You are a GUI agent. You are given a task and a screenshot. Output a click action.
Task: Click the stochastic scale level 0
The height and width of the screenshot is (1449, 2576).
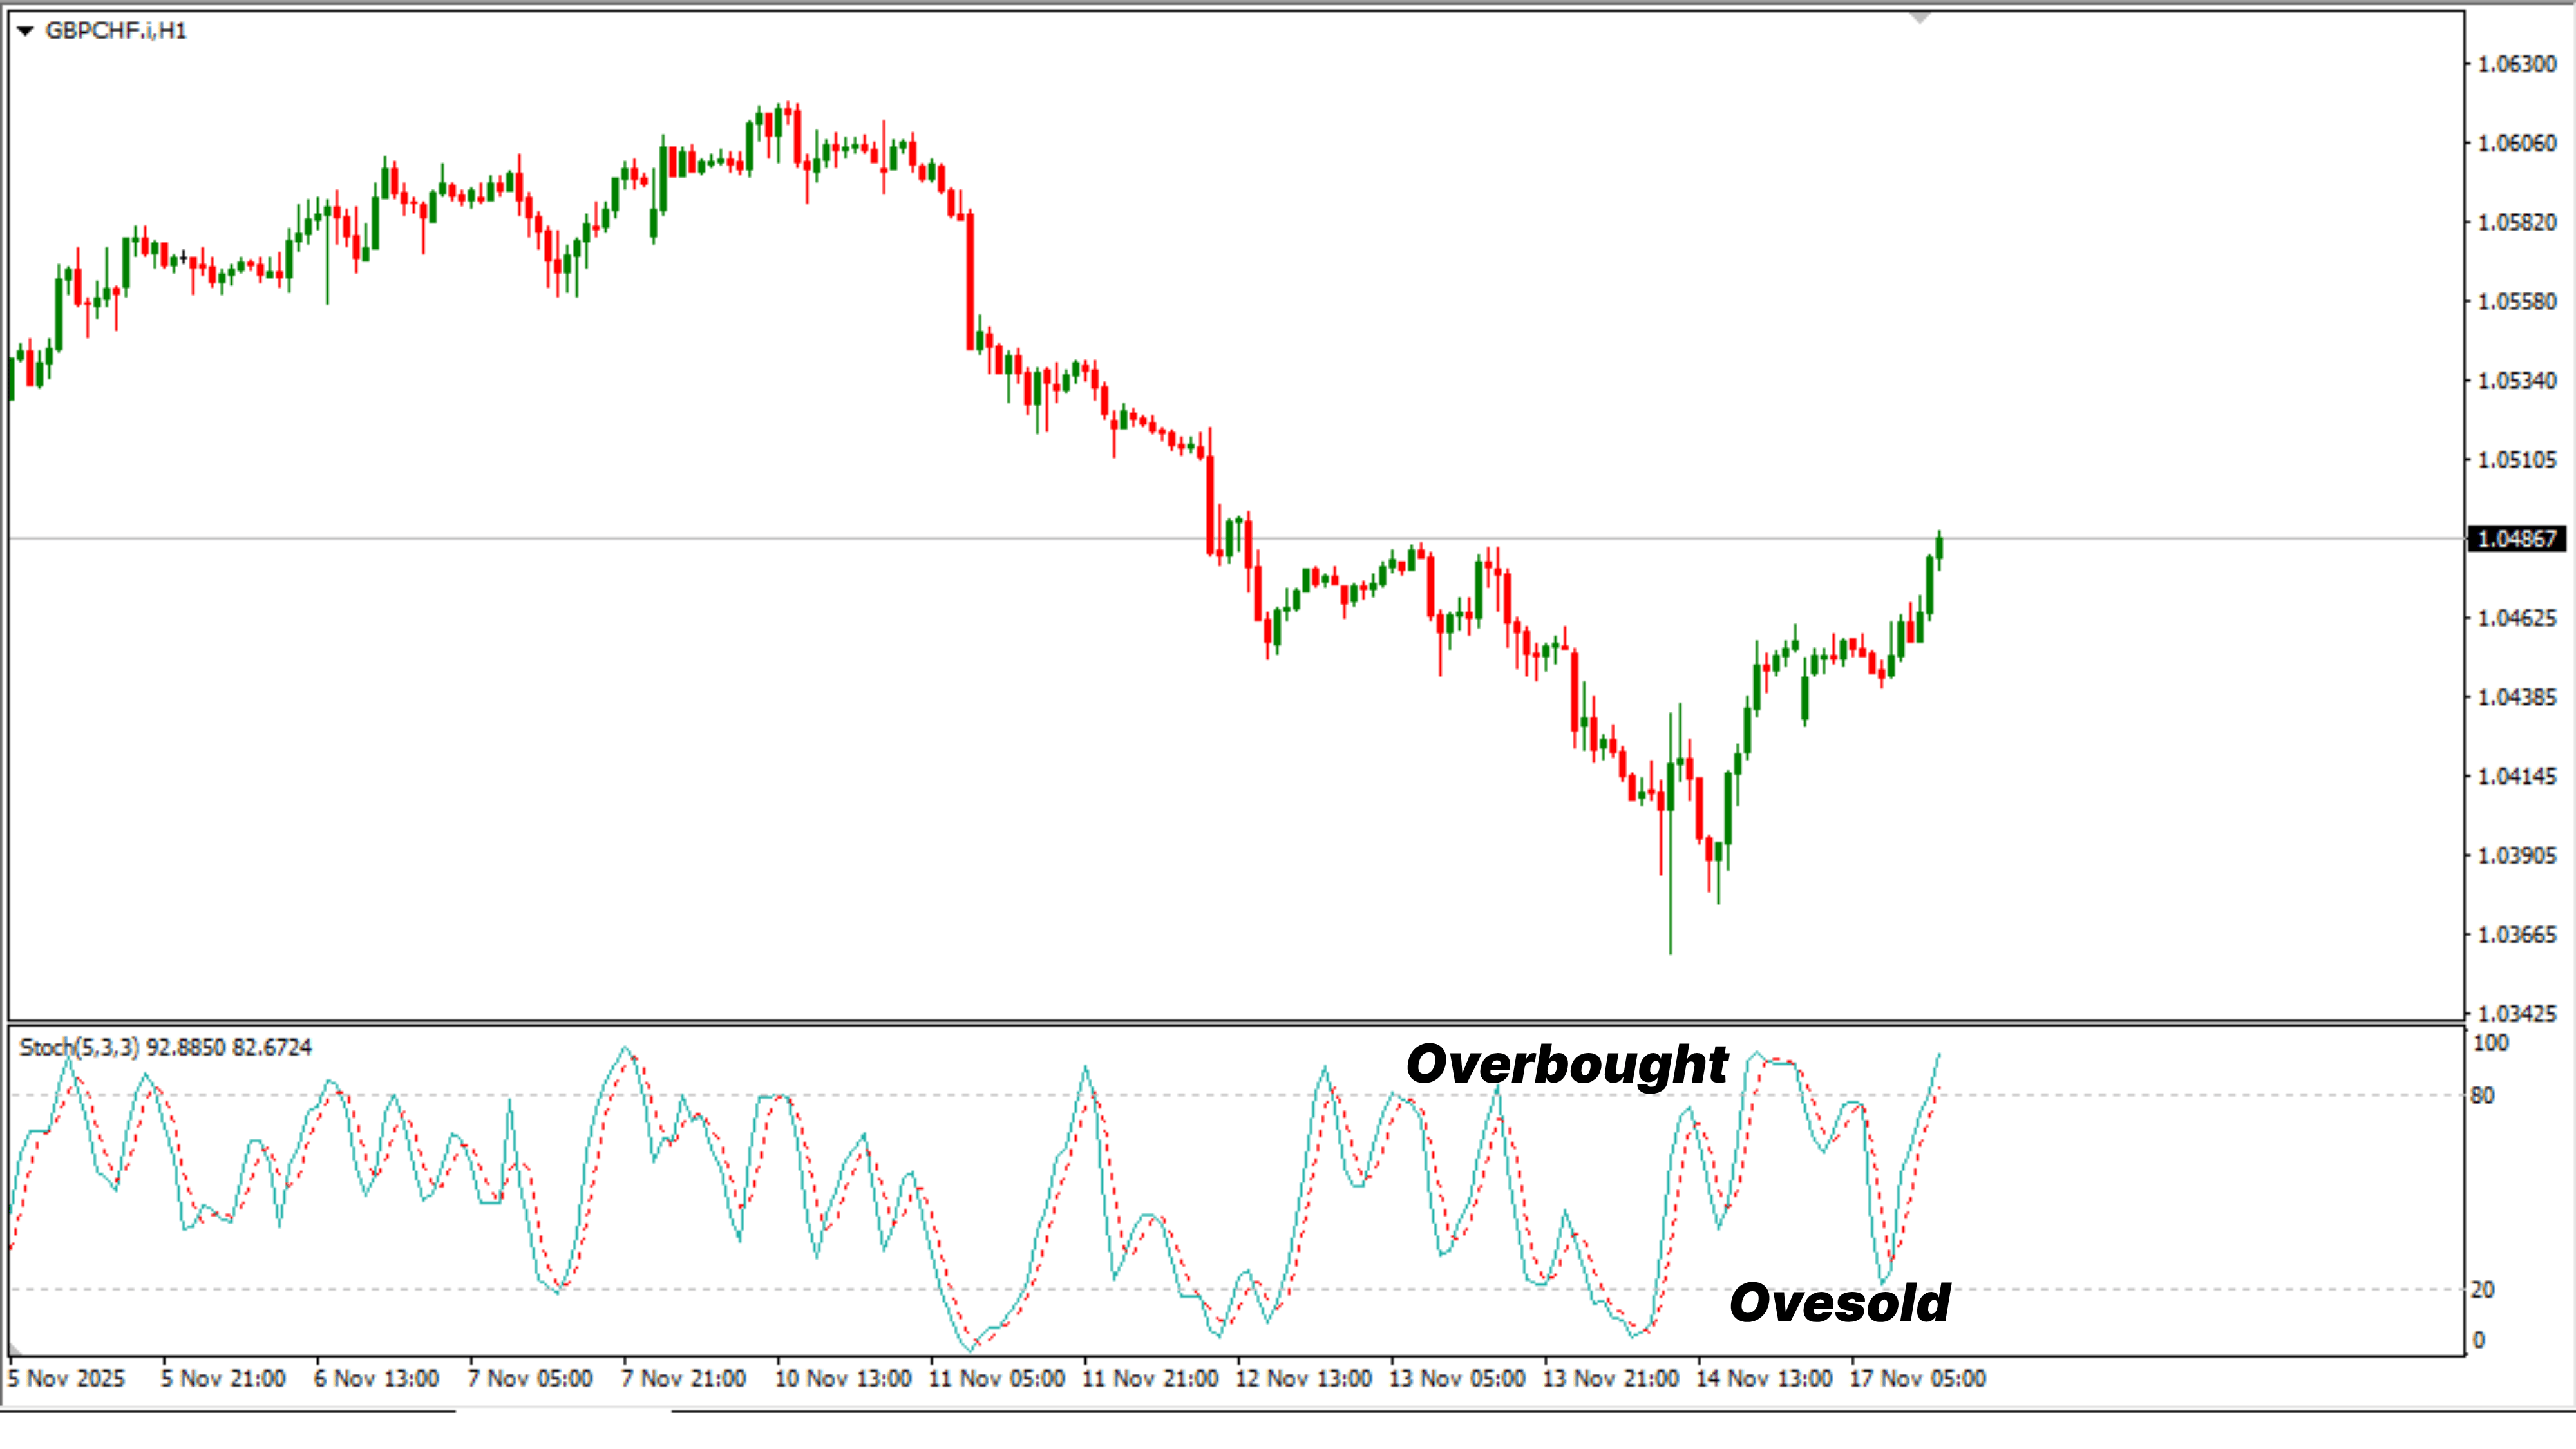click(2478, 1340)
